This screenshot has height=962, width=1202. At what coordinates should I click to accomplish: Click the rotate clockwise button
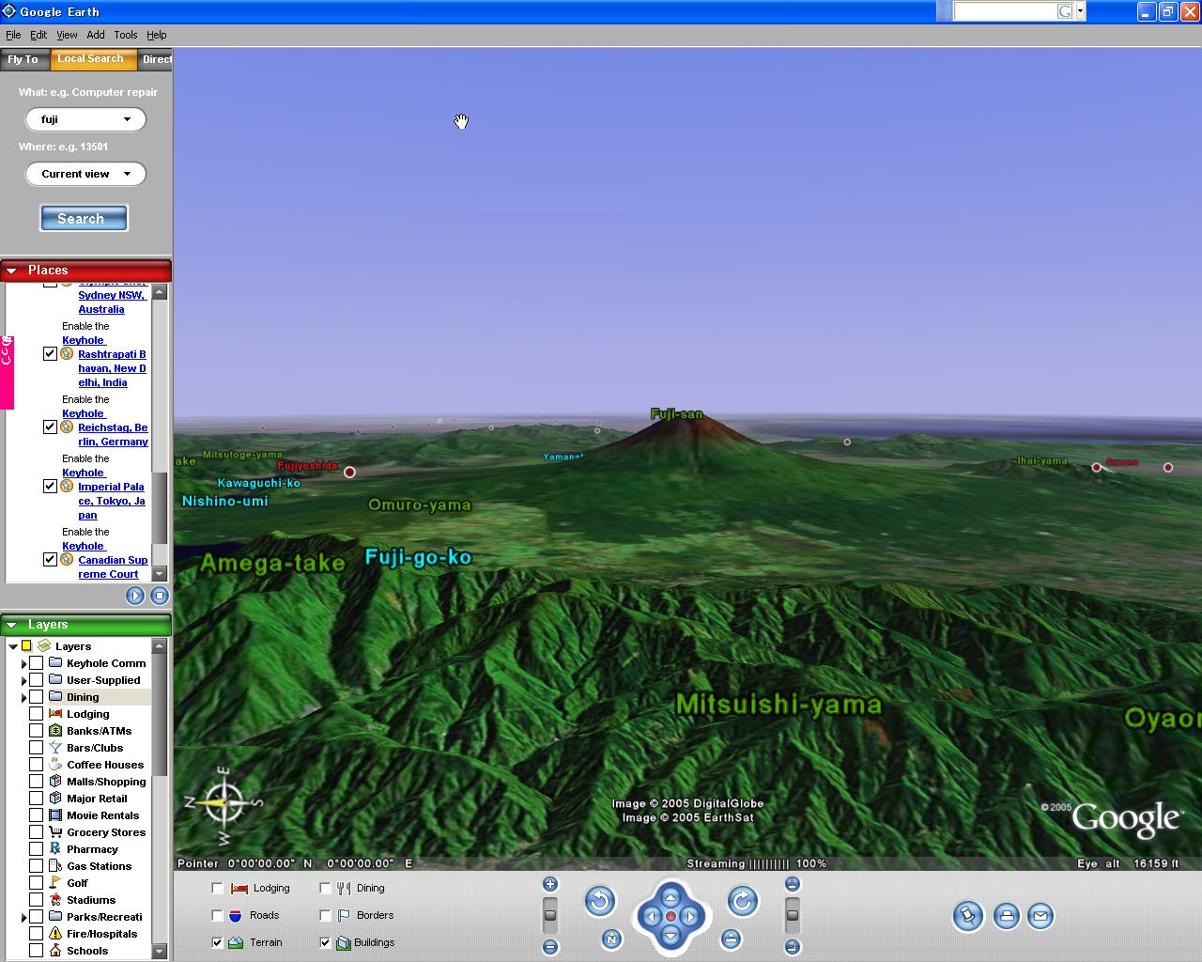[x=743, y=902]
